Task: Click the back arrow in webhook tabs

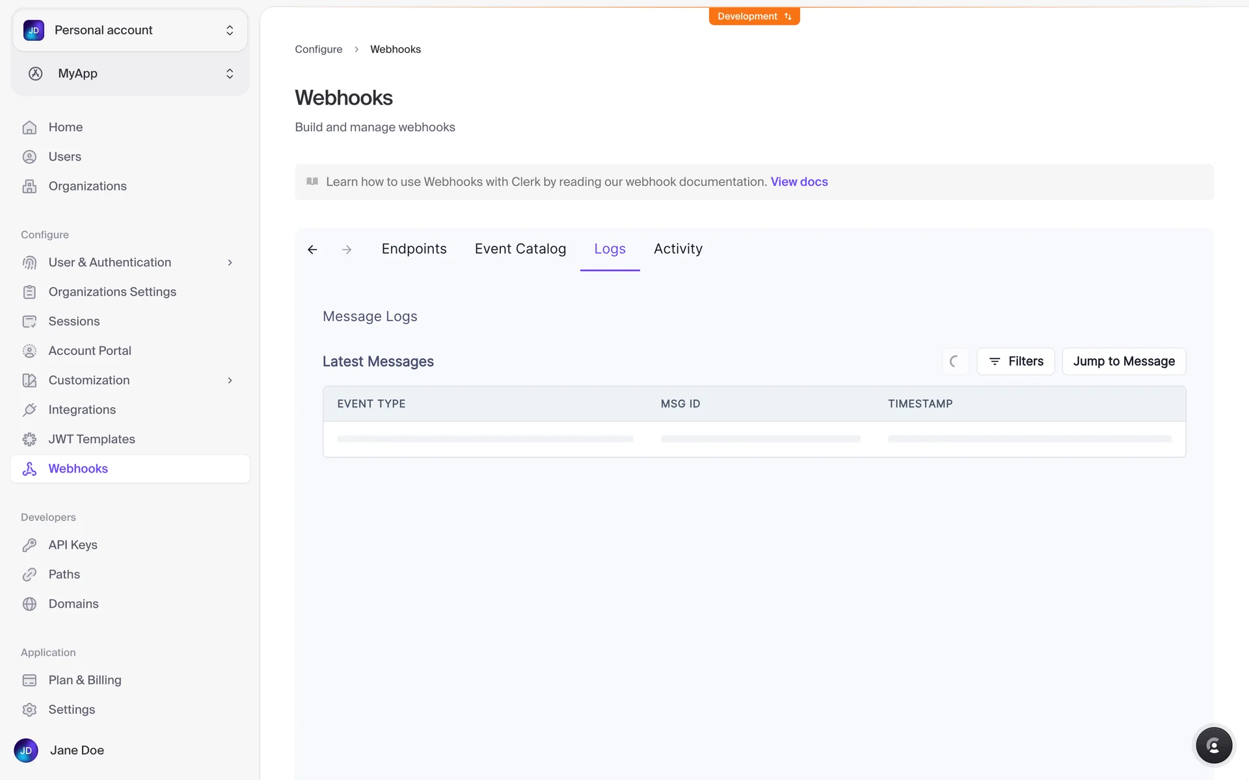Action: pos(312,250)
